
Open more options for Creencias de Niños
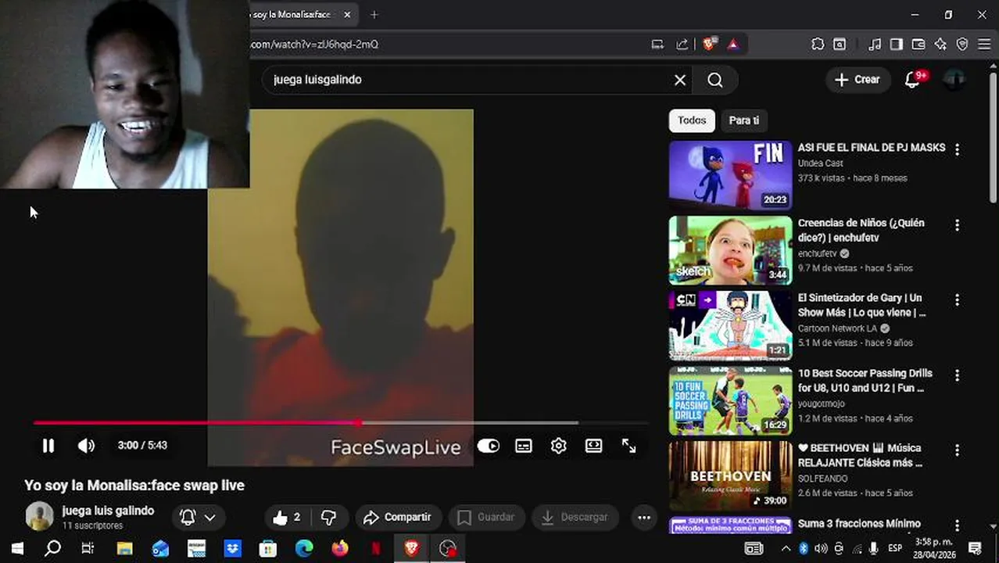tap(957, 225)
